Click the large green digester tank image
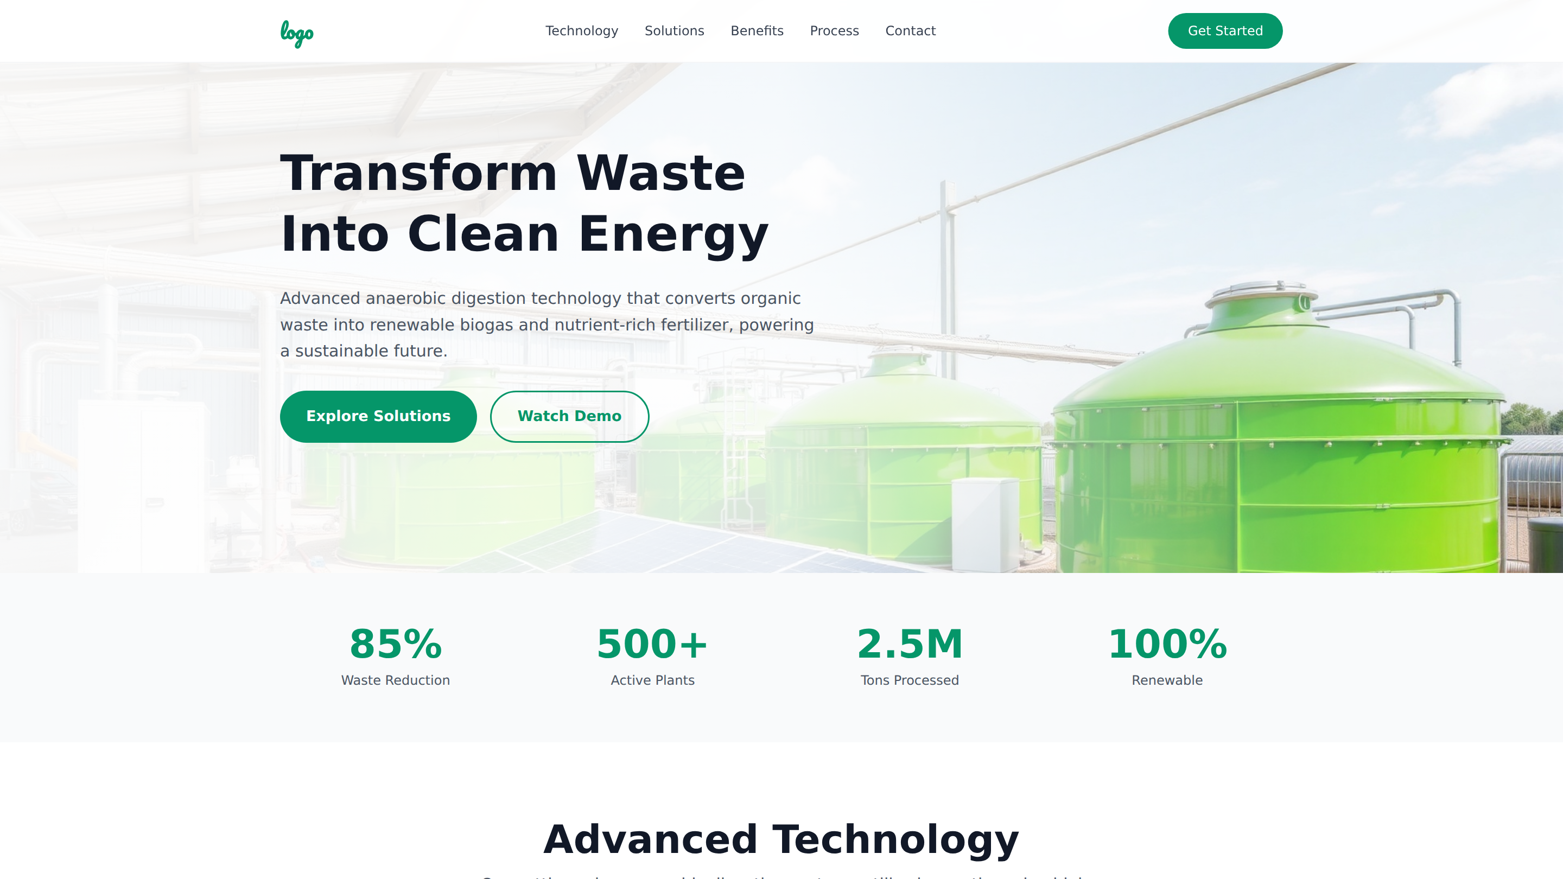 (x=1274, y=461)
